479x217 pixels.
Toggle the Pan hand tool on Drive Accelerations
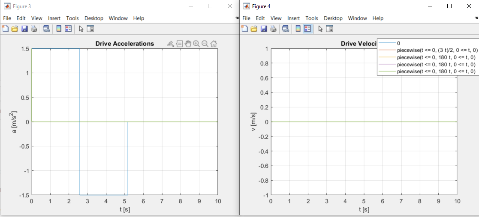(188, 44)
